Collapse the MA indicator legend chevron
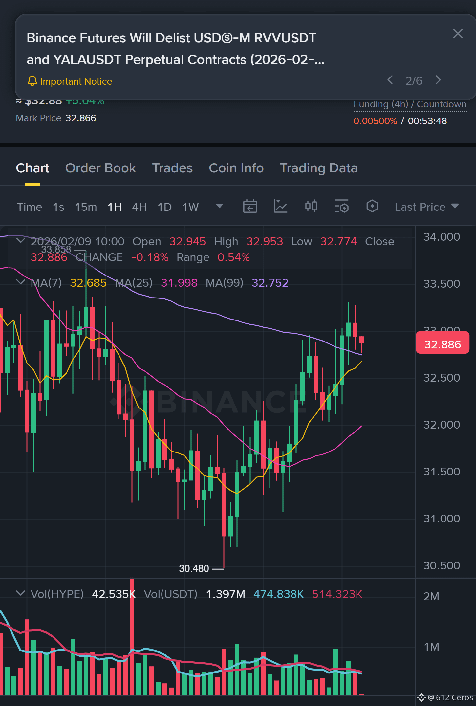The width and height of the screenshot is (476, 706). (21, 282)
